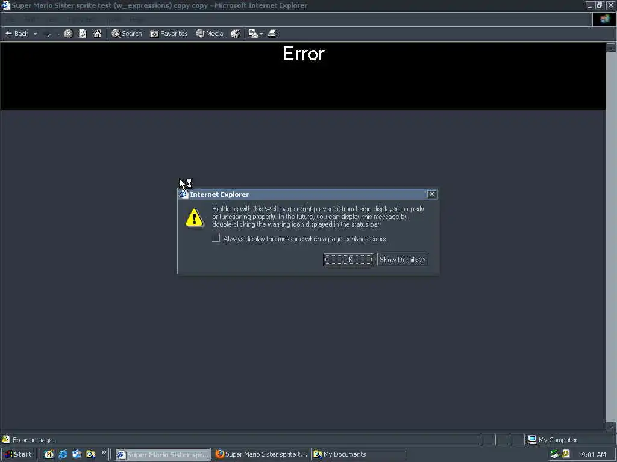Launch Internet Explorer from quick launch
This screenshot has height=462, width=617.
pyautogui.click(x=63, y=454)
